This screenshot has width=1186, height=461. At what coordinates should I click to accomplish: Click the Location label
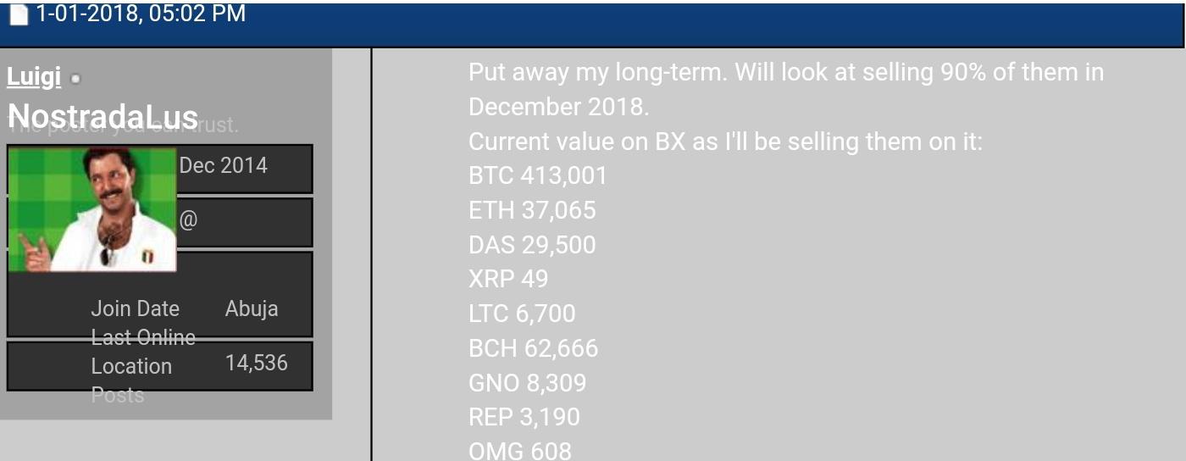[x=131, y=366]
